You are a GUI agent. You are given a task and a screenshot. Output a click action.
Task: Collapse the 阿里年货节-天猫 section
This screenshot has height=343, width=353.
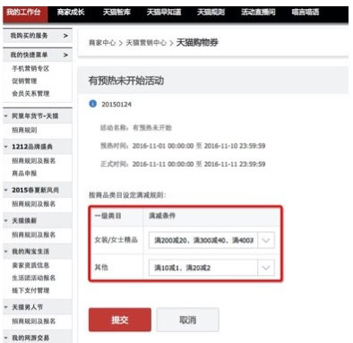5,116
